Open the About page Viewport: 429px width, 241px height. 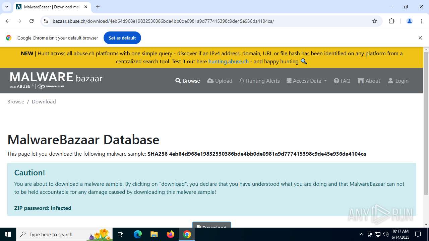[369, 81]
